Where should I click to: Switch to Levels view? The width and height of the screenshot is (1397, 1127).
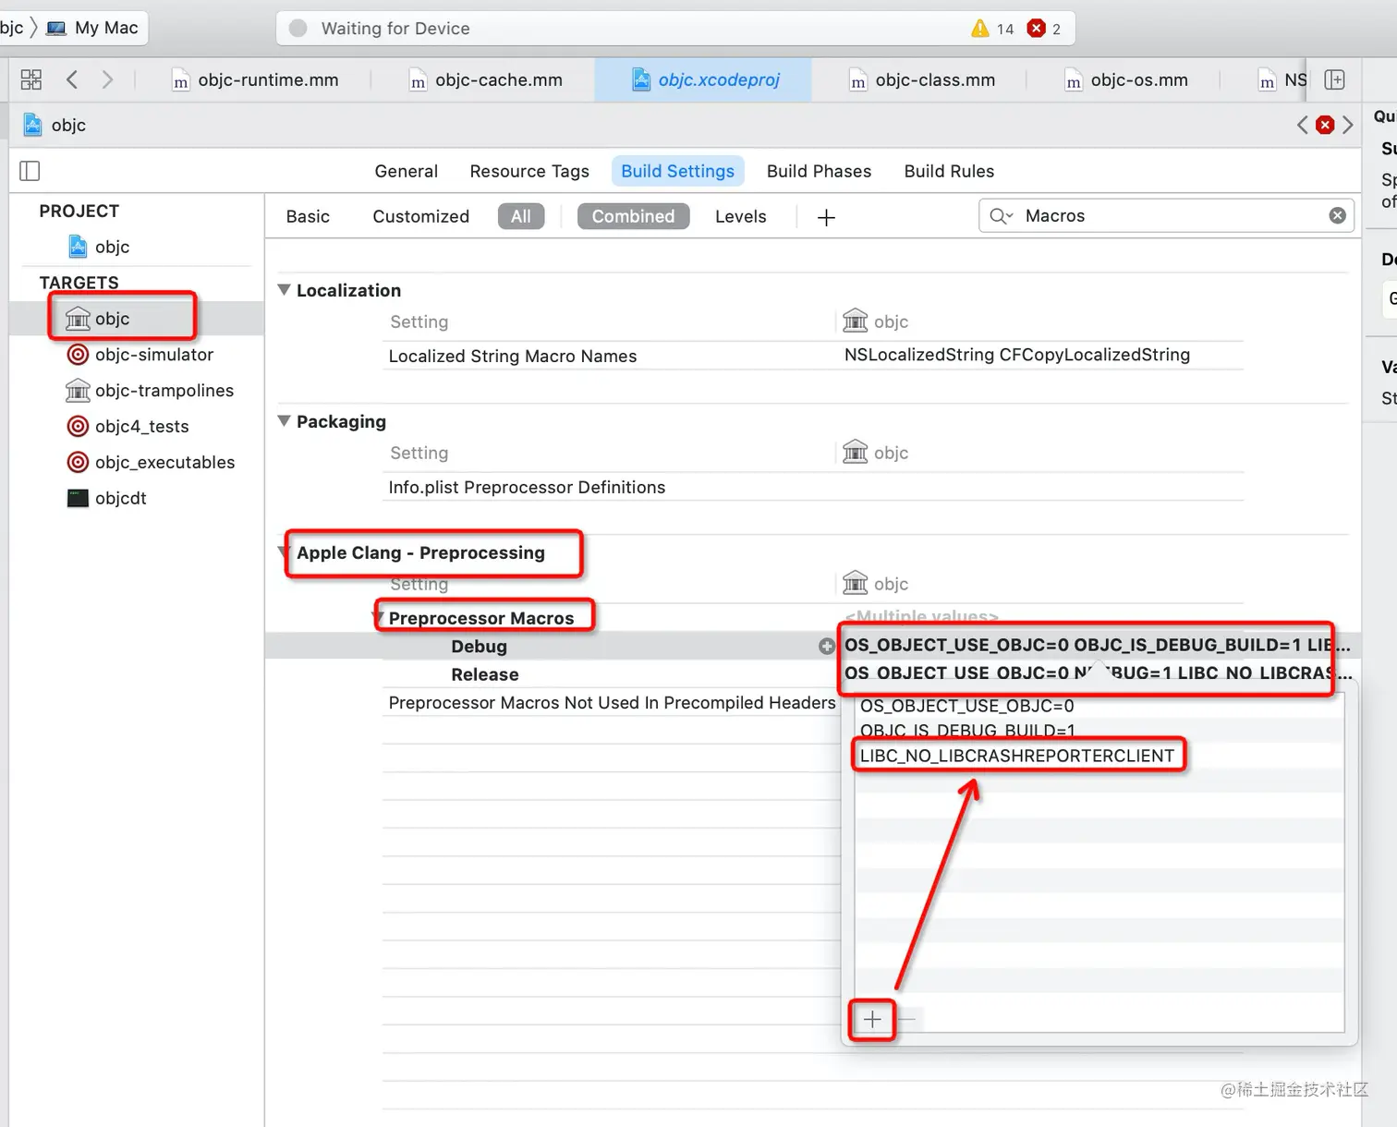coord(741,216)
